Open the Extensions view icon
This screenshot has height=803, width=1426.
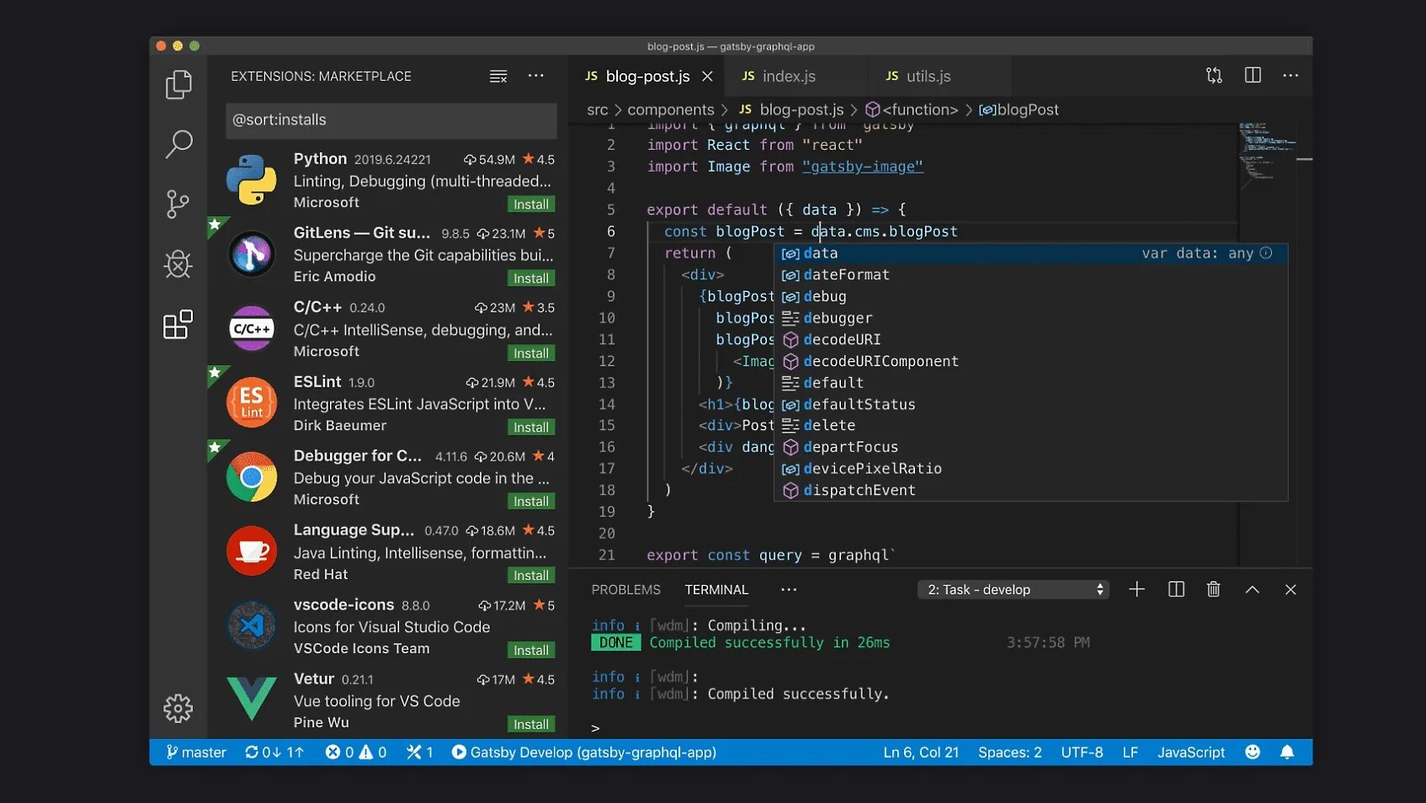tap(178, 324)
